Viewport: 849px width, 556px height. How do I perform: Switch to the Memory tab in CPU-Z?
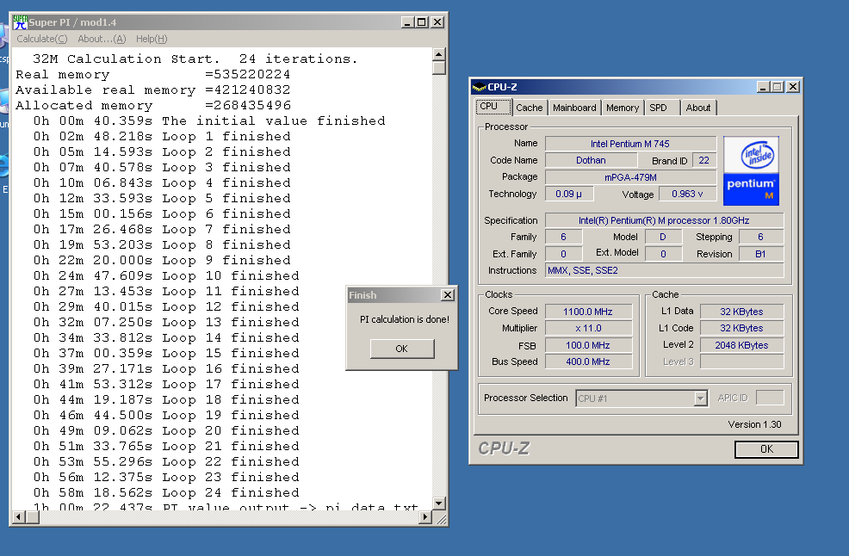coord(623,108)
